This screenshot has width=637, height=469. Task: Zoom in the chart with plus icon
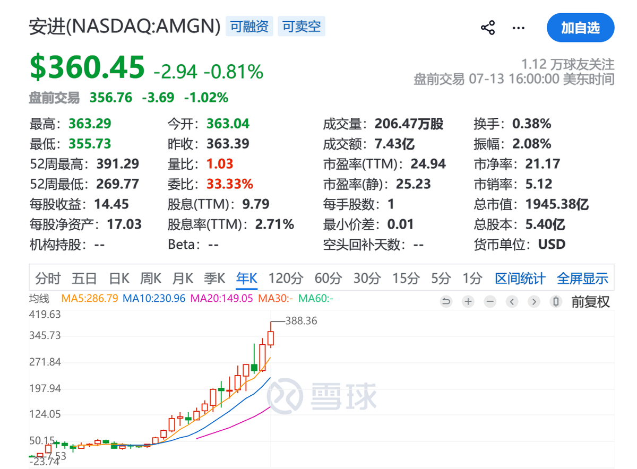[468, 302]
